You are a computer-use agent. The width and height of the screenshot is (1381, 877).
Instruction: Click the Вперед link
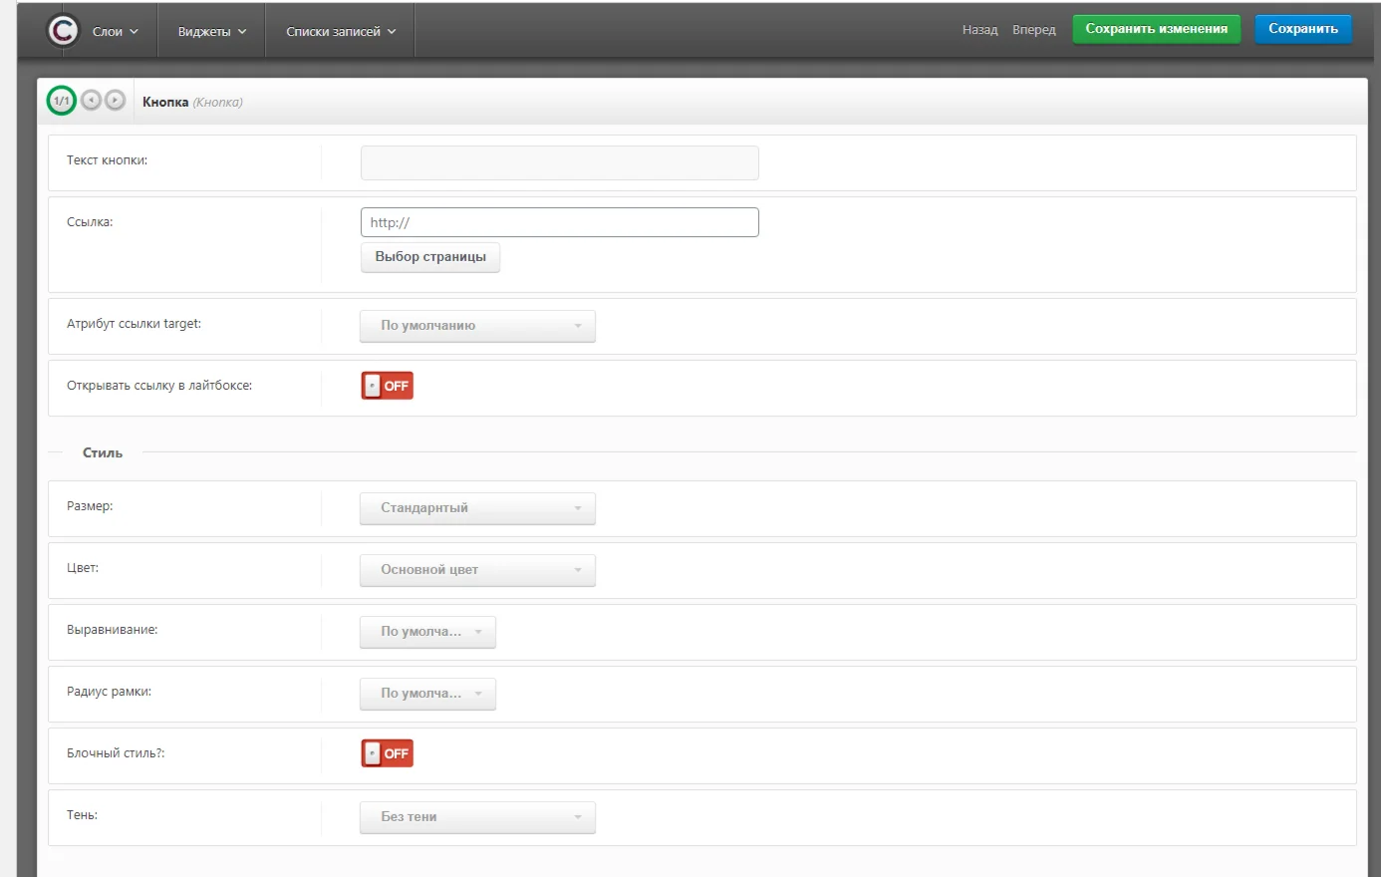coord(1034,30)
